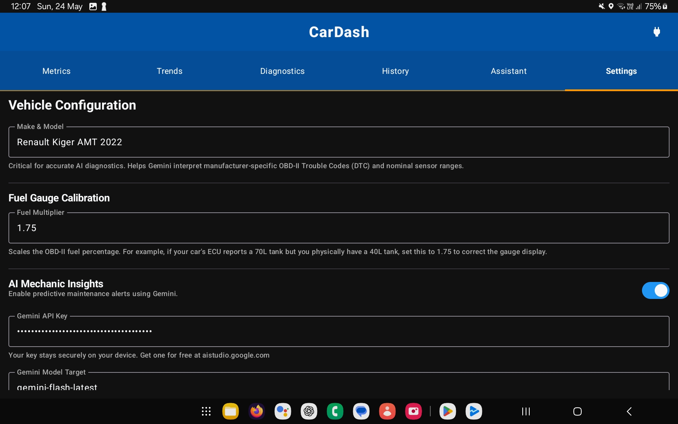Open Google Play Store icon
The width and height of the screenshot is (678, 424).
[x=448, y=411]
